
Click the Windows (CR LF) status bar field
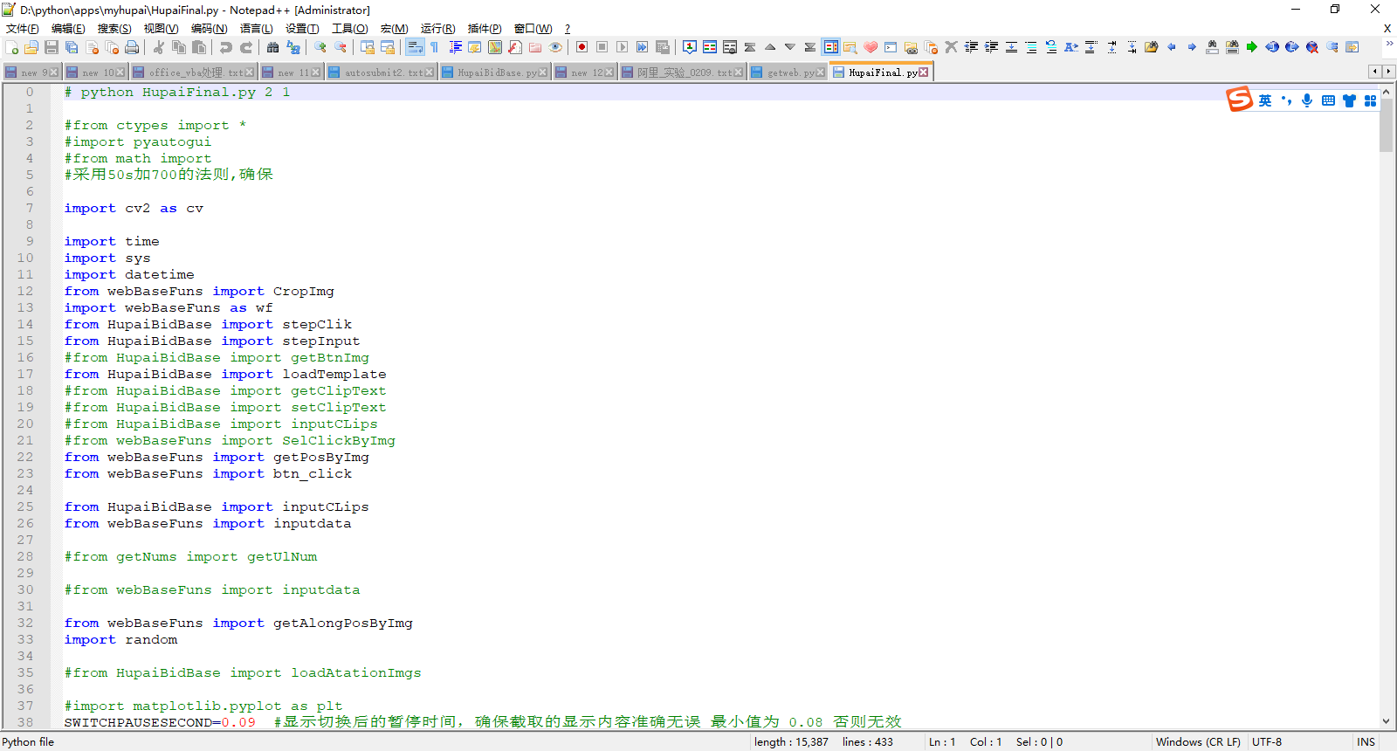(x=1198, y=742)
